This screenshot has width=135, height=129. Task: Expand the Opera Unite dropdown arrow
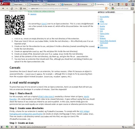(x=13, y=127)
